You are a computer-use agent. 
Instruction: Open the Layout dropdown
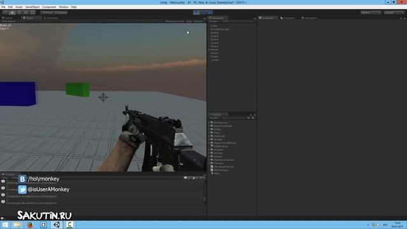[394, 13]
